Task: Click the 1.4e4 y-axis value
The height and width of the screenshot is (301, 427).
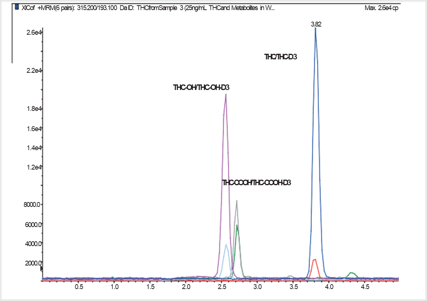Action: point(34,148)
